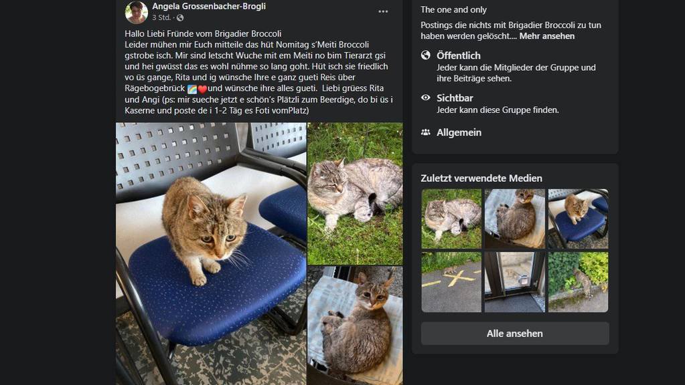This screenshot has height=385, width=685.
Task: Click the public globe icon beside 3 Std.
Action: [180, 18]
